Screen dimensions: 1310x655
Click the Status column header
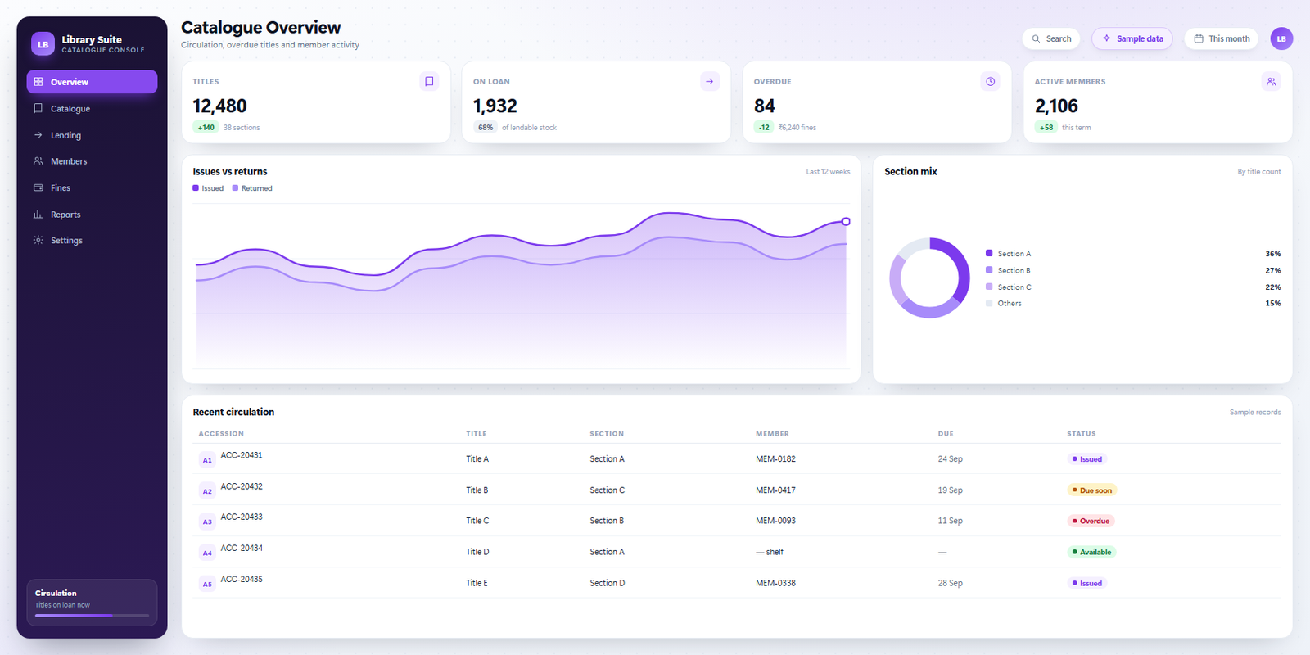coord(1081,434)
